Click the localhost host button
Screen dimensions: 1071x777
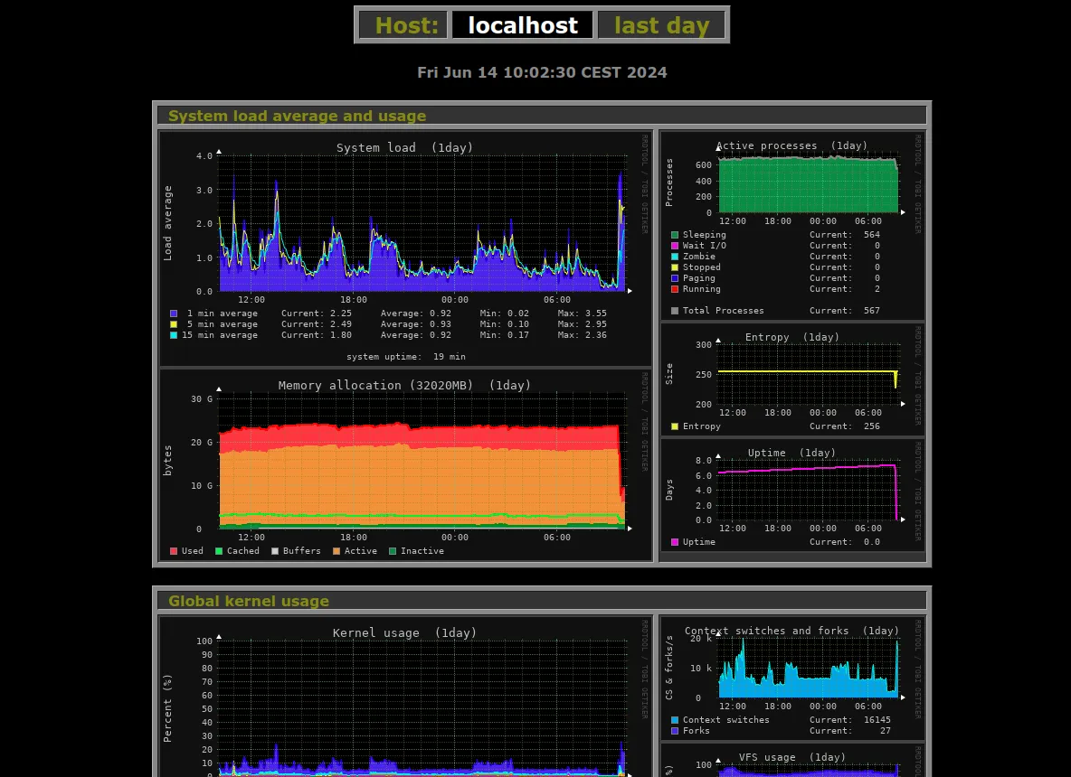(522, 25)
